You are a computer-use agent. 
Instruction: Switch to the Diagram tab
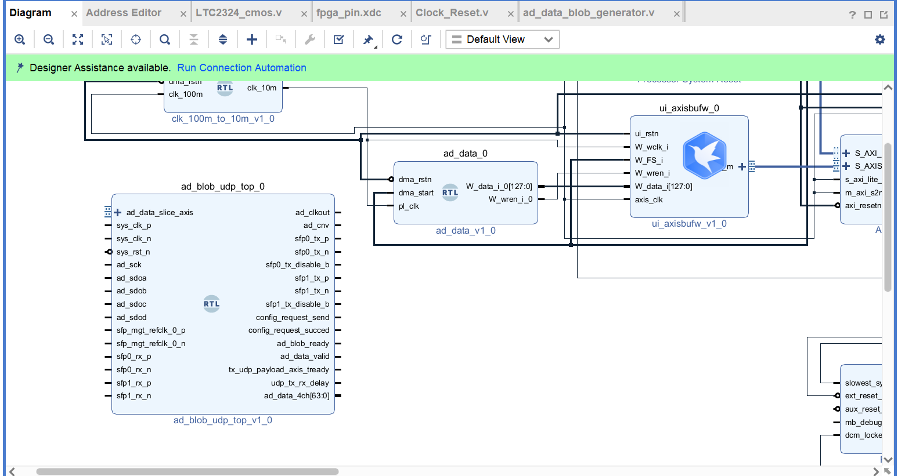pyautogui.click(x=31, y=13)
